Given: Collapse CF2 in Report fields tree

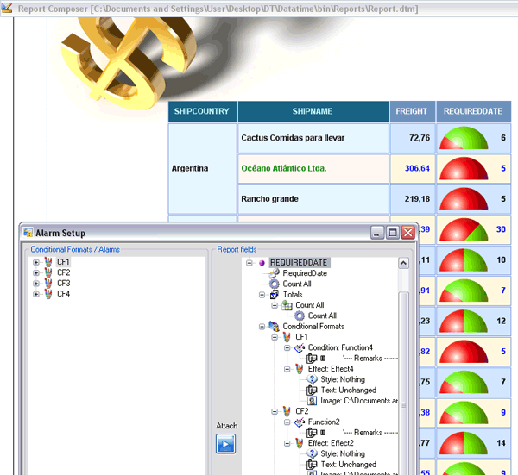Looking at the screenshot, I should pos(275,411).
